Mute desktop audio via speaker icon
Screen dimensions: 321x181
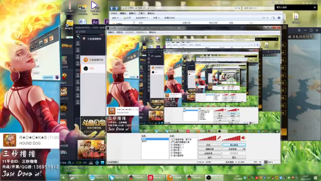(x=244, y=138)
